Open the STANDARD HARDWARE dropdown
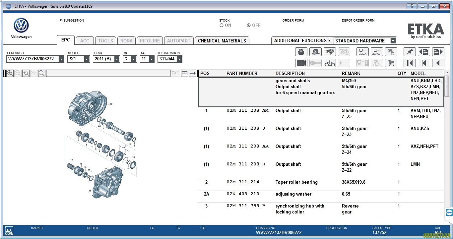This screenshot has width=453, height=239. pyautogui.click(x=393, y=41)
